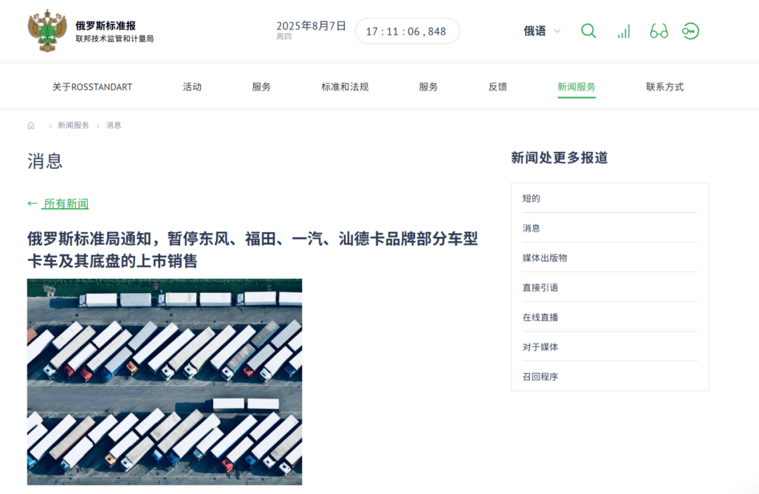Open the 活动 menu item
759x494 pixels.
(192, 87)
